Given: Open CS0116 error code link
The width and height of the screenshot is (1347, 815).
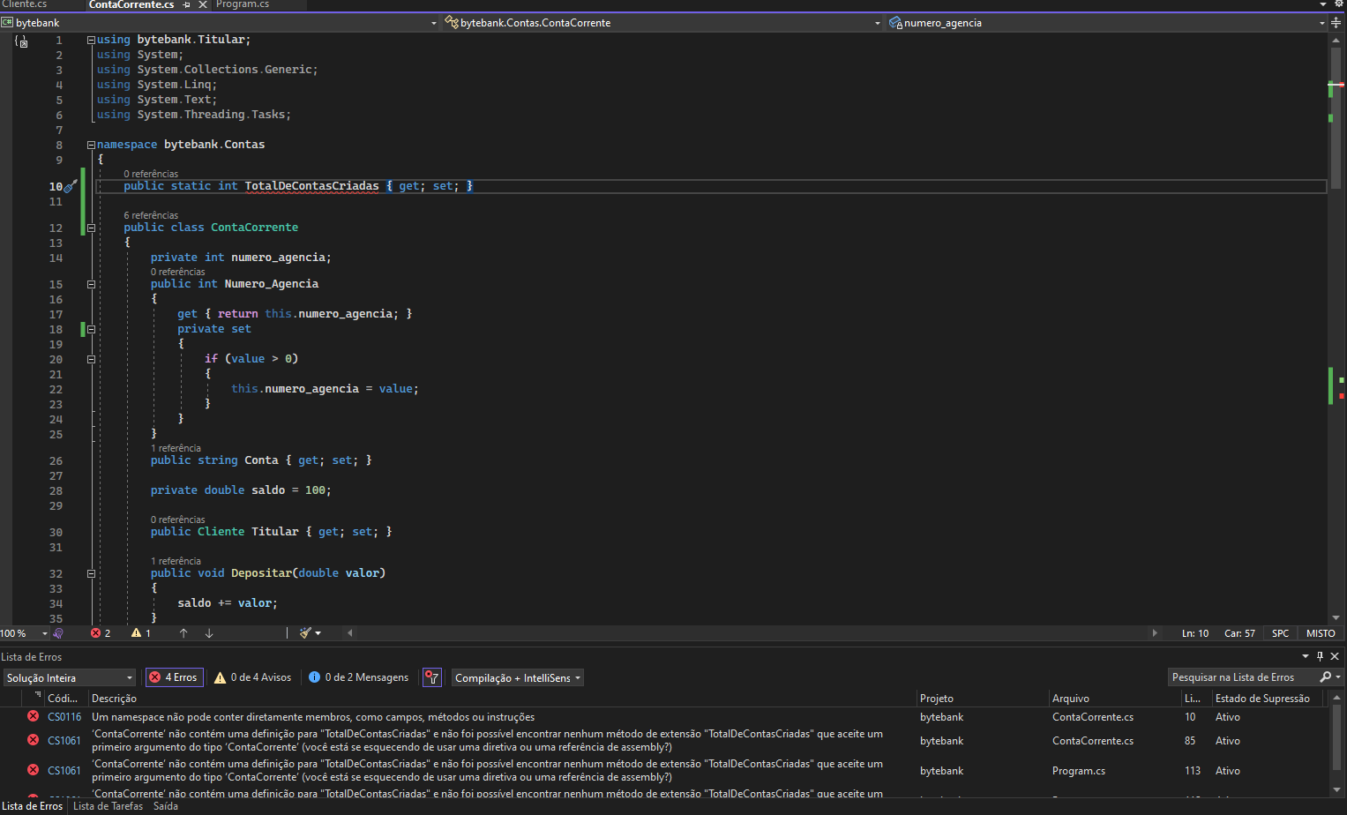Looking at the screenshot, I should point(64,717).
